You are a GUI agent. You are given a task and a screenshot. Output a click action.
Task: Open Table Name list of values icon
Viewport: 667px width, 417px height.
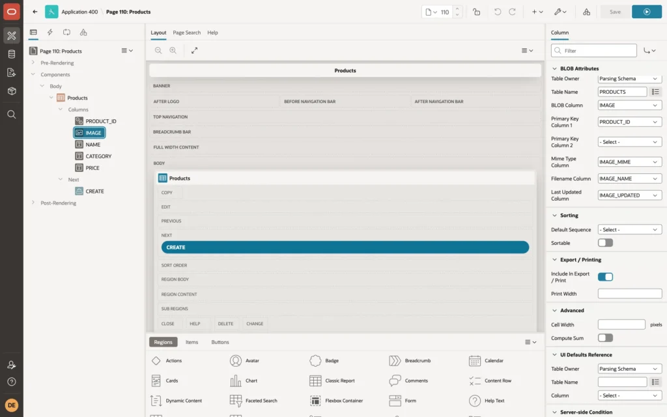click(655, 92)
